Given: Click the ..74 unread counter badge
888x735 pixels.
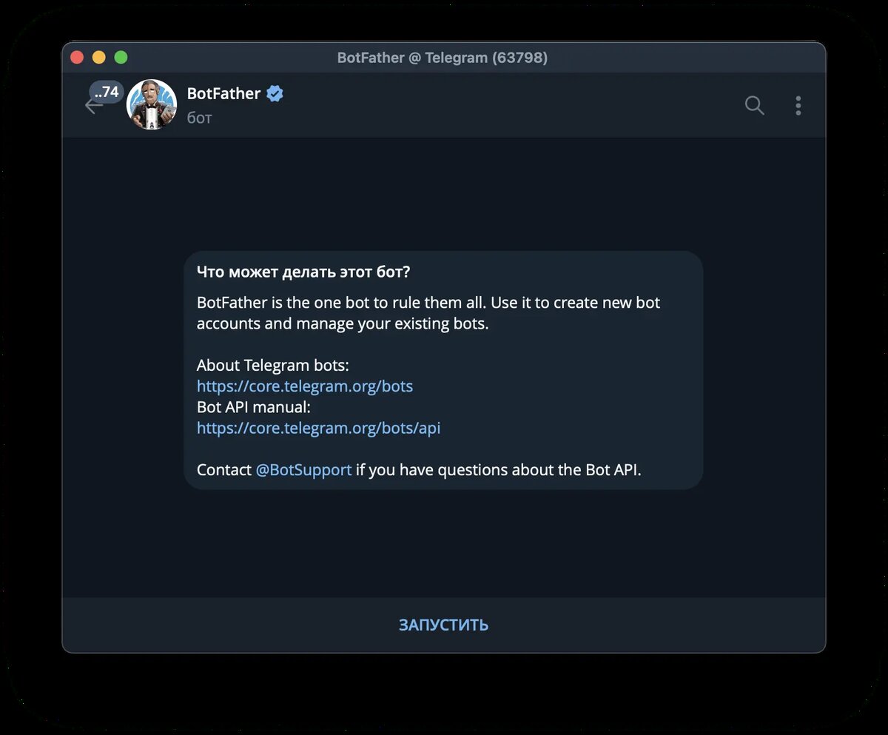Looking at the screenshot, I should click(107, 92).
